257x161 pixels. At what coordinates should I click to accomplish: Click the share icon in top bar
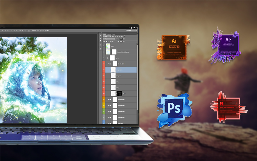pyautogui.click(x=137, y=28)
